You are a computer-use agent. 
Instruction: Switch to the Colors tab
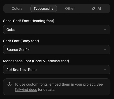(x=17, y=8)
